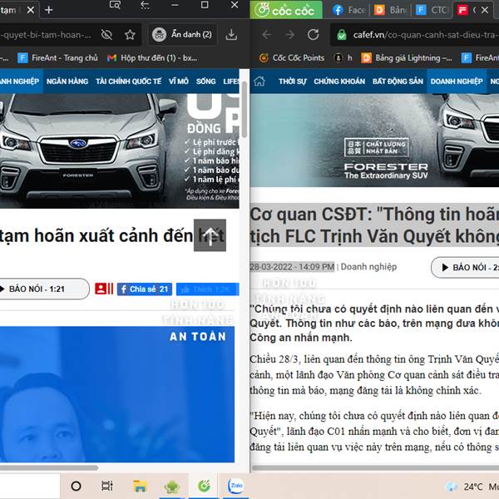
Task: Click the Cốc Cốc browser logo button
Action: click(x=286, y=10)
